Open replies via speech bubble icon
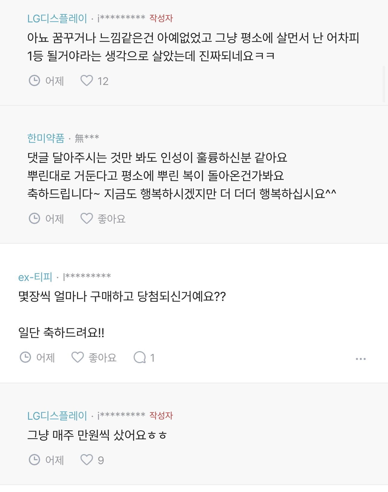This screenshot has width=388, height=492. [x=140, y=357]
